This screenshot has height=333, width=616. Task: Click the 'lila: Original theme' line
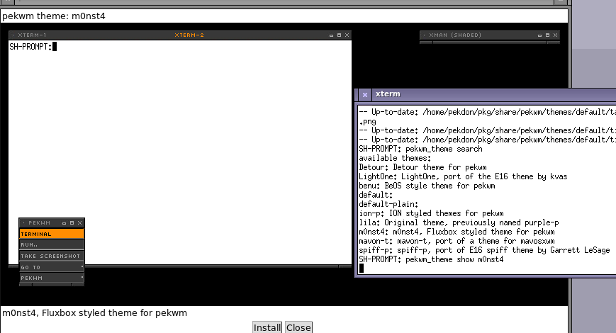pyautogui.click(x=459, y=222)
